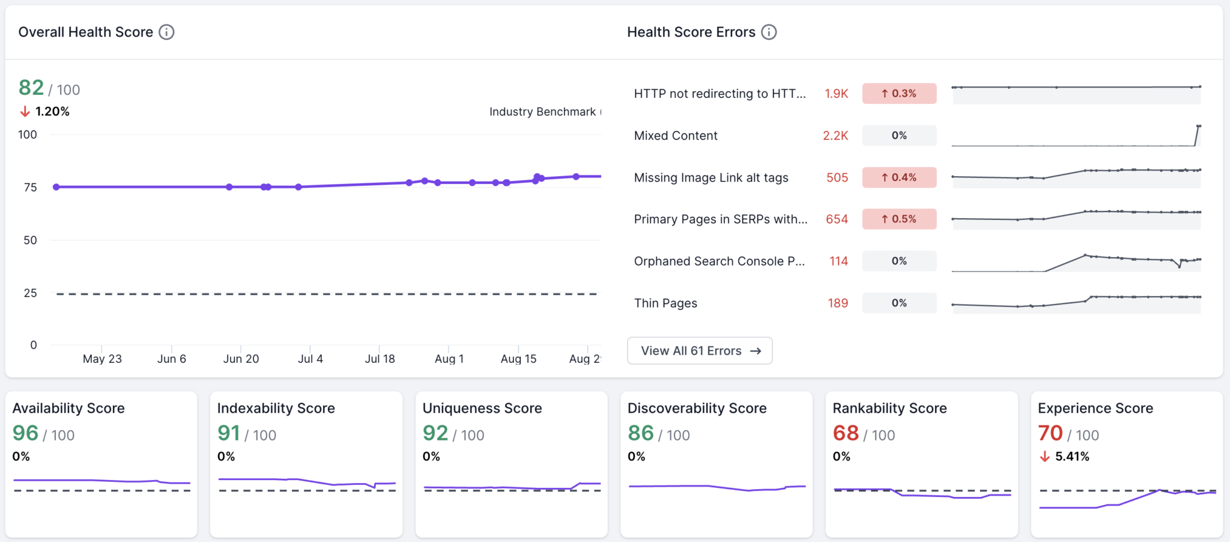1230x542 pixels.
Task: Select the Uniqueness Score card
Action: 512,464
